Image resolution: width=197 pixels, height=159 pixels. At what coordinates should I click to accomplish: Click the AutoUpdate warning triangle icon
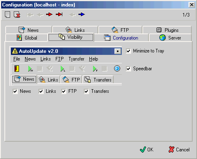[15, 51]
